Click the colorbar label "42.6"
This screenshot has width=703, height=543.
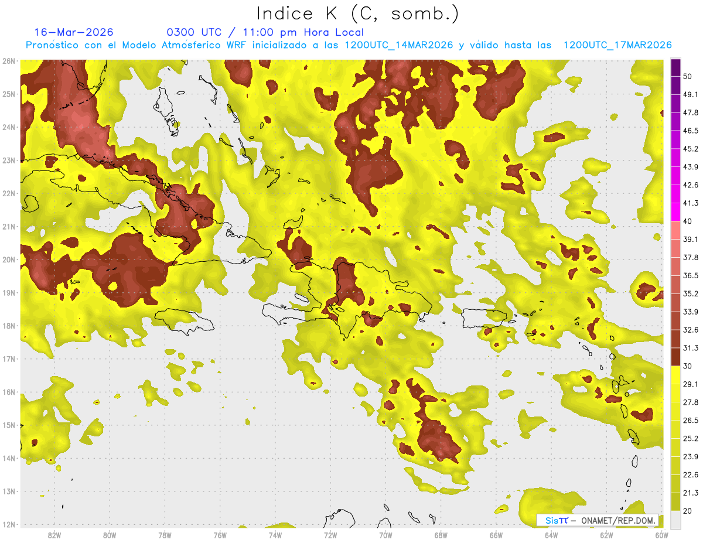(x=691, y=185)
